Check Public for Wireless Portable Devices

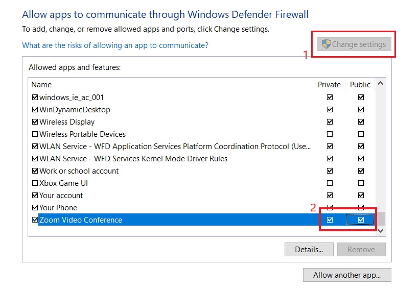tap(361, 134)
